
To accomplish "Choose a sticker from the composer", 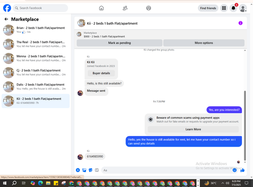I will (x=91, y=170).
